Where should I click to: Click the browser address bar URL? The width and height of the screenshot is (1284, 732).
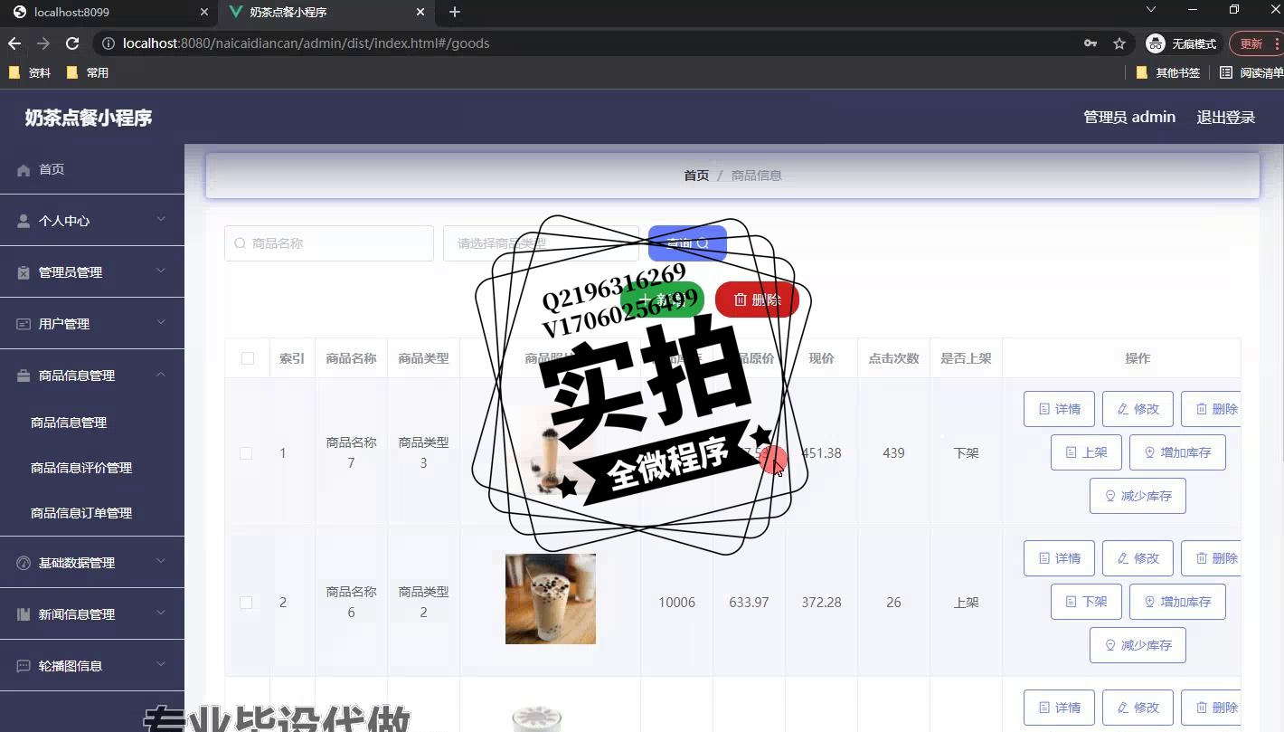[306, 43]
